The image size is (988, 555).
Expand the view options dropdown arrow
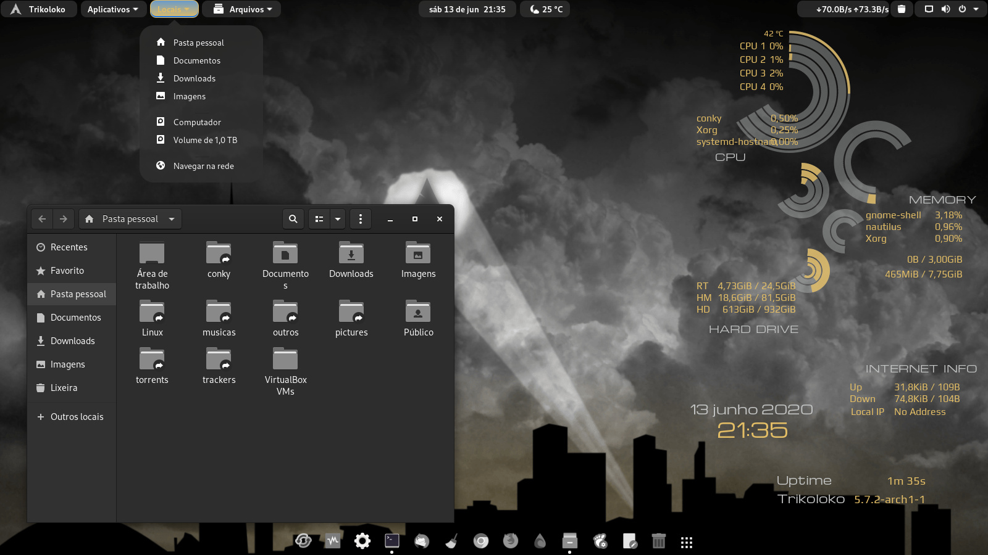coord(338,219)
